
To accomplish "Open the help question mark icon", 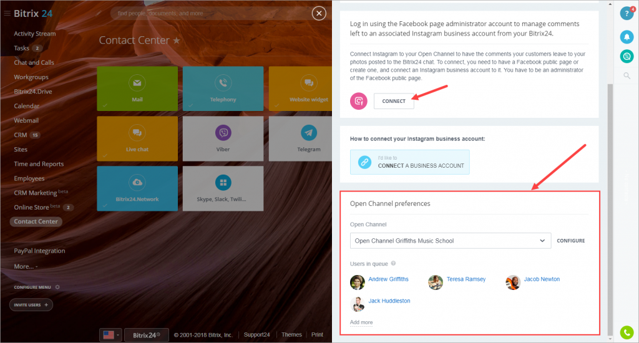I will (627, 14).
